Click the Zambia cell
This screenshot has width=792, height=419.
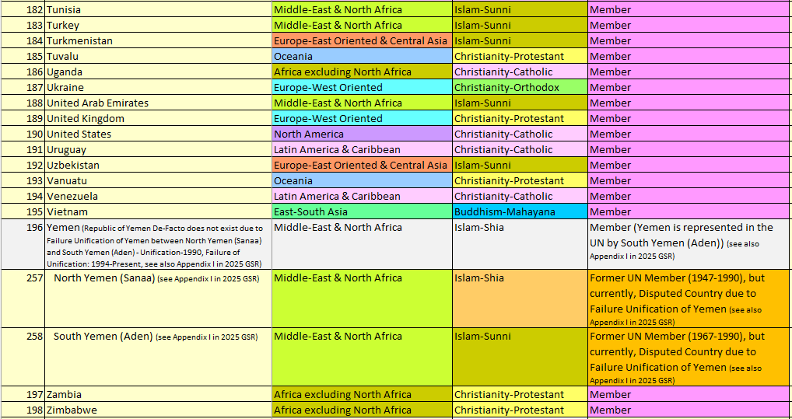click(159, 394)
